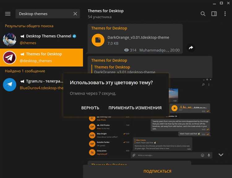
Task: Click the verified badge of Desktop Themes Channel
Action: click(75, 36)
